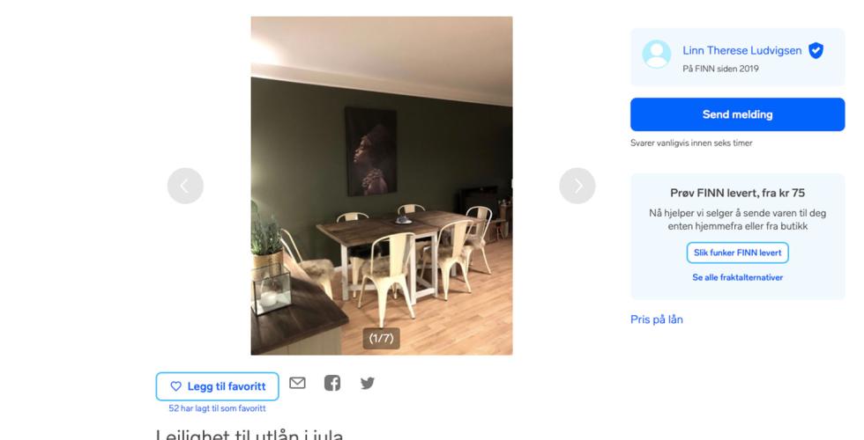
Task: Send melding to the seller
Action: [x=737, y=114]
